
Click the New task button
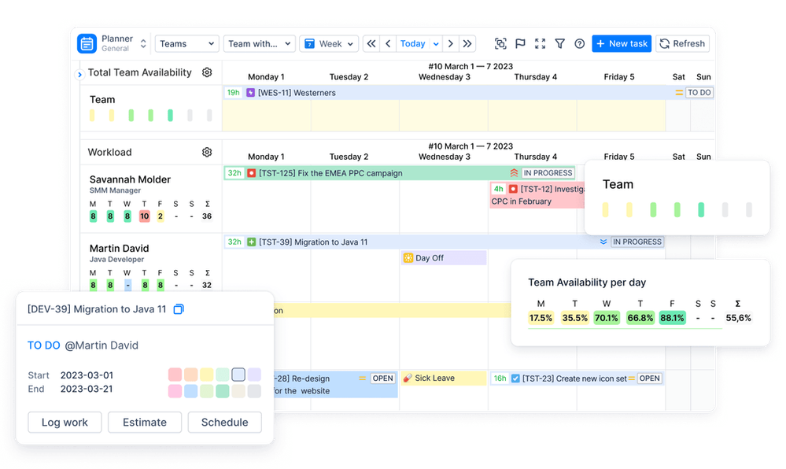tap(622, 43)
